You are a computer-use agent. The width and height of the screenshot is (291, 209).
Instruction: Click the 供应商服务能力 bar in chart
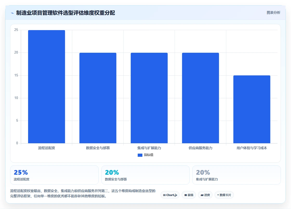200,98
